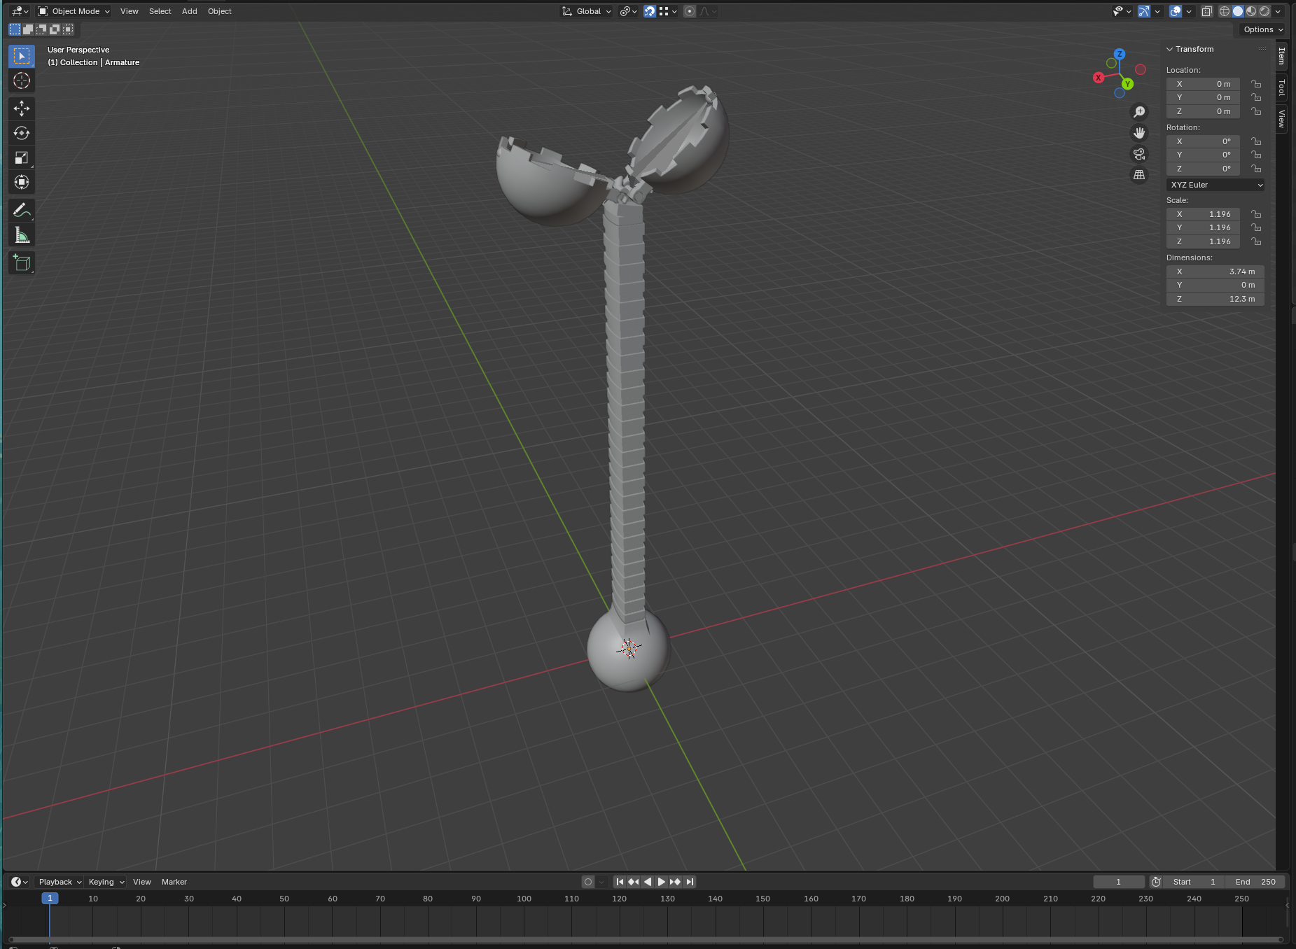Viewport: 1296px width, 949px height.
Task: Toggle the camera view button
Action: coord(1139,154)
